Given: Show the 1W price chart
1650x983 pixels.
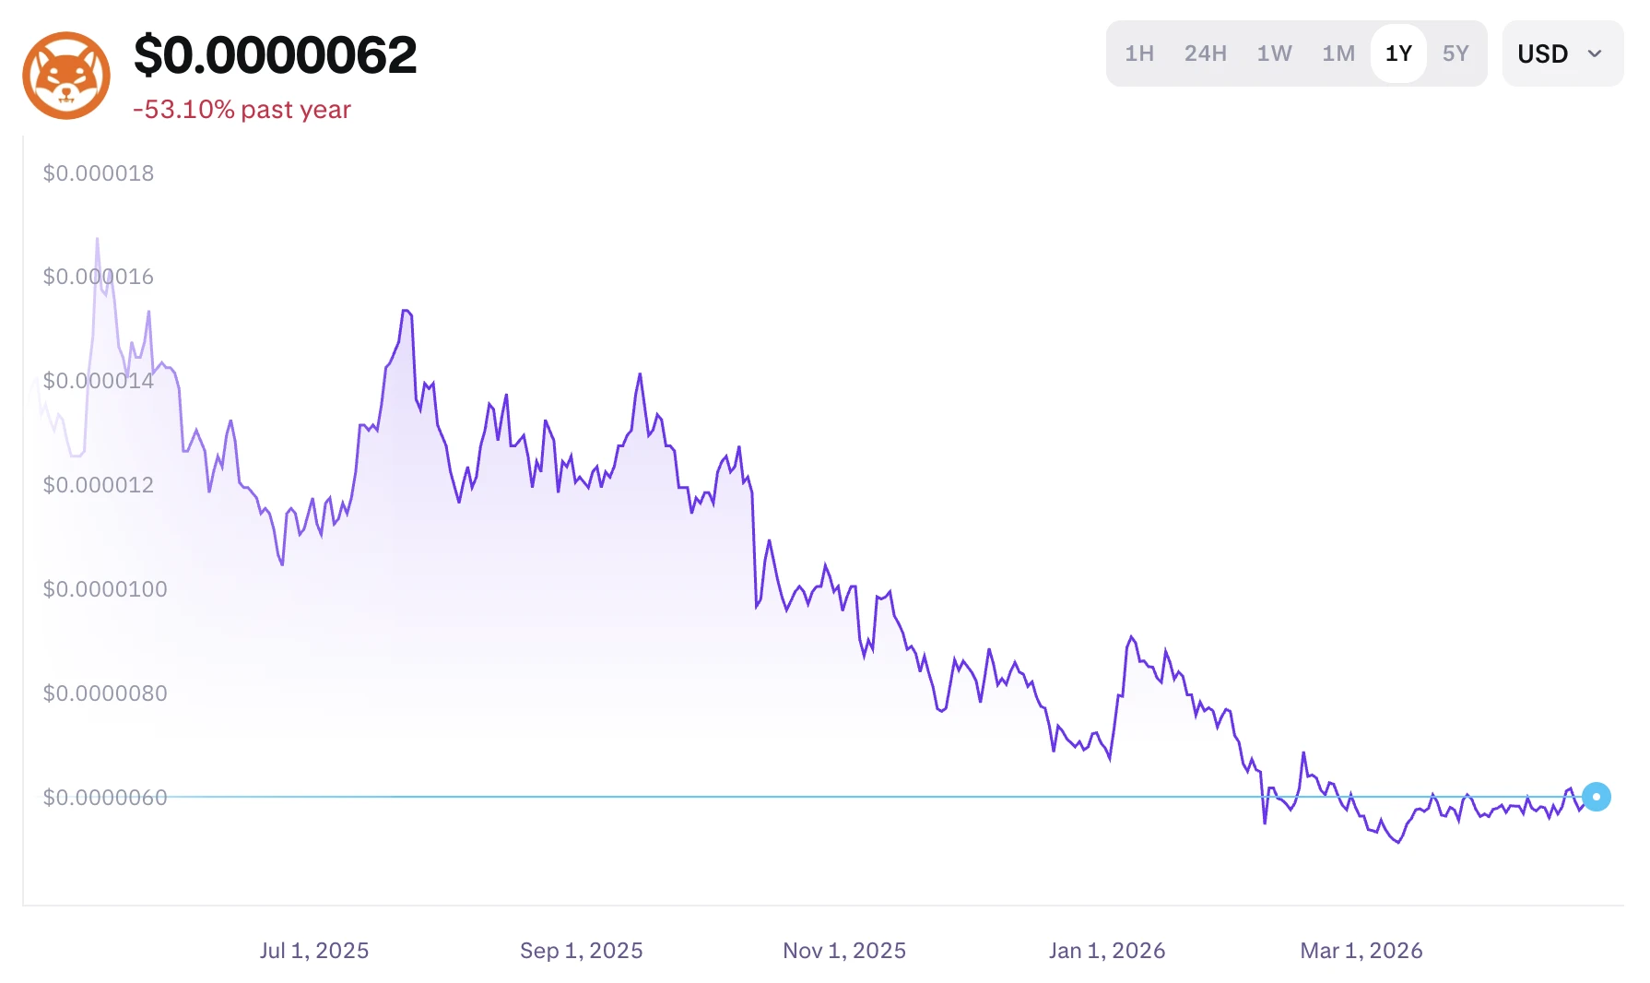Looking at the screenshot, I should [x=1274, y=53].
